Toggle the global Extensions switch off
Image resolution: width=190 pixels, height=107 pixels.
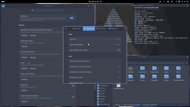coord(72,18)
